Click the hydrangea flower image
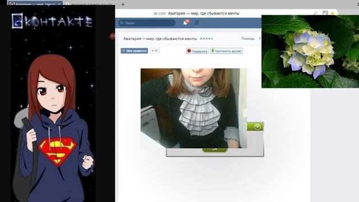359x202 pixels. click(310, 52)
